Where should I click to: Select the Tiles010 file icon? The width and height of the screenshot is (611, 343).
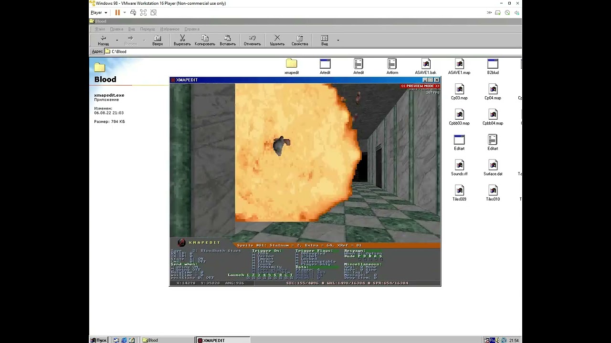pyautogui.click(x=493, y=190)
